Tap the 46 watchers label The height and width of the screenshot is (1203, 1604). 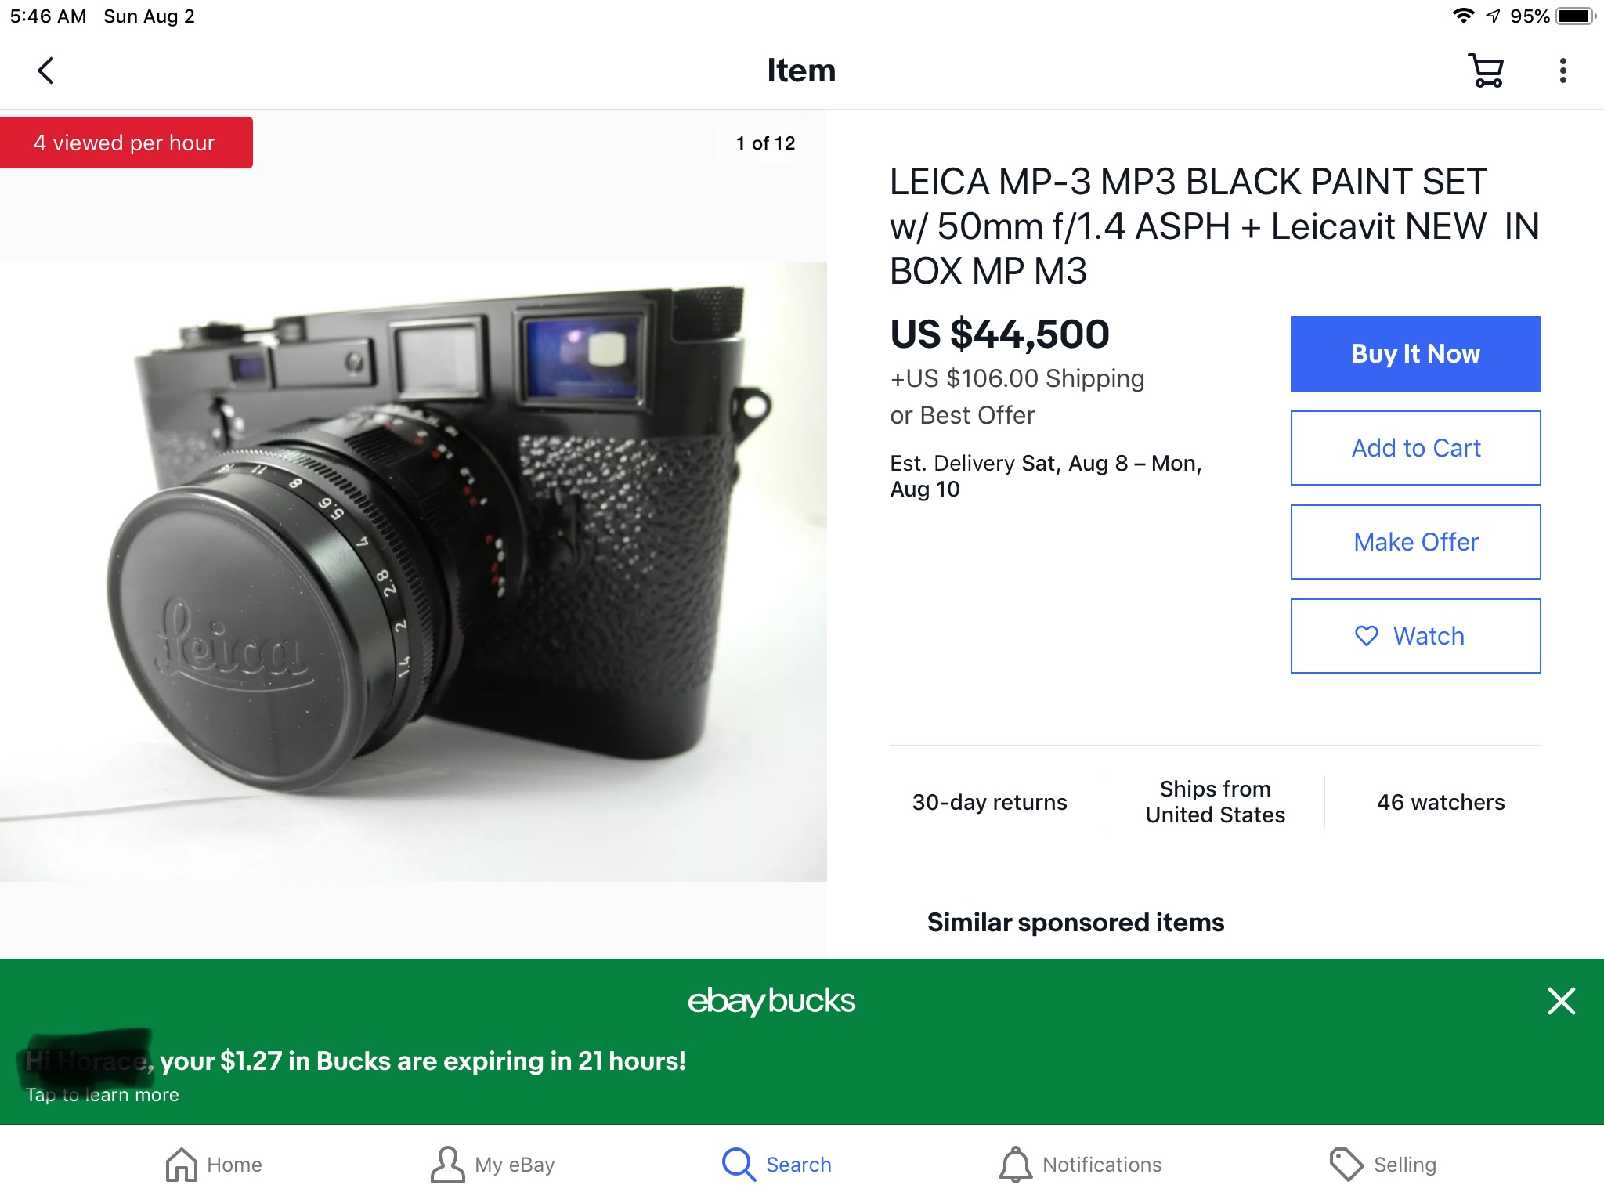1441,802
